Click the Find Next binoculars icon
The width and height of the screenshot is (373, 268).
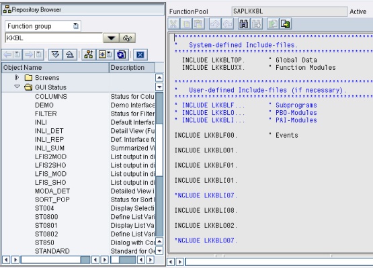pos(256,24)
